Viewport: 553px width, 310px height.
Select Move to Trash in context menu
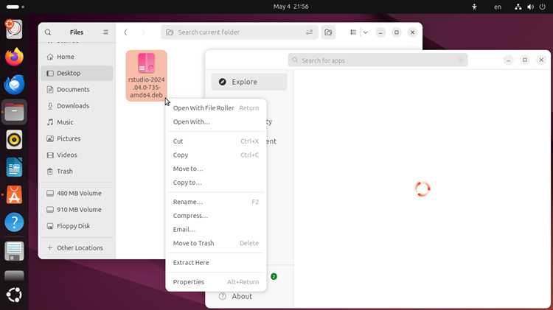point(216,243)
